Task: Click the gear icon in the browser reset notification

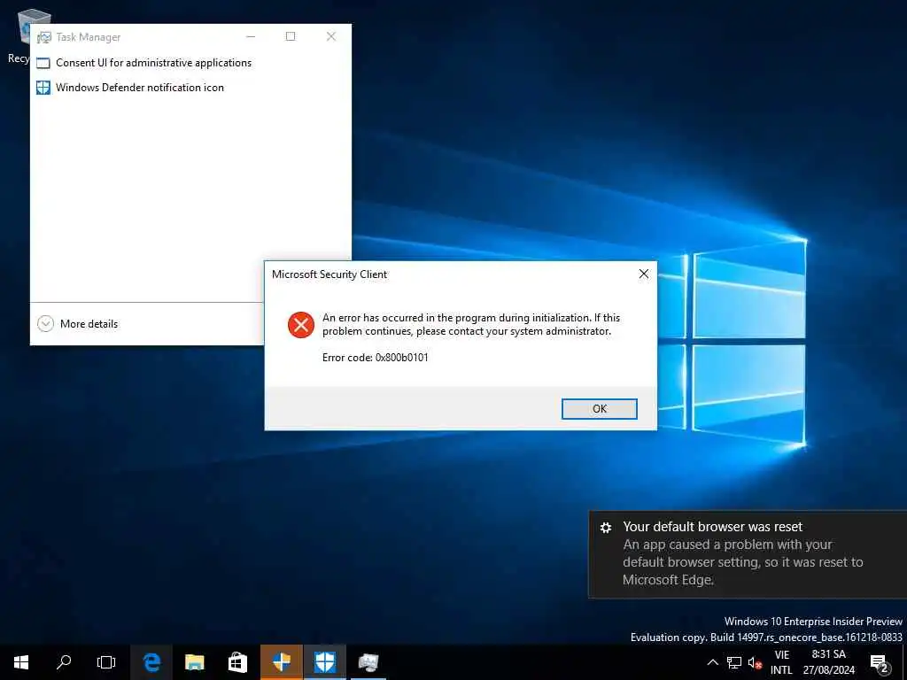Action: pos(606,528)
